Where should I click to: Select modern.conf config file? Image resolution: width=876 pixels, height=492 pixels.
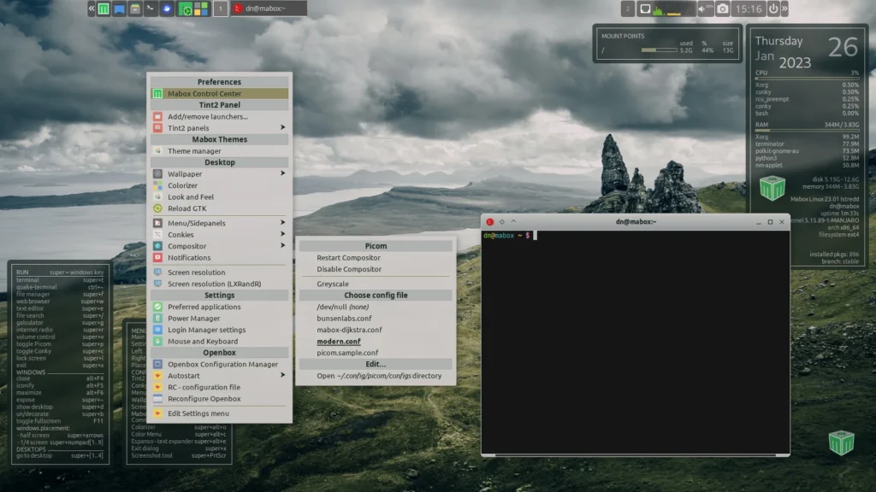(x=376, y=342)
